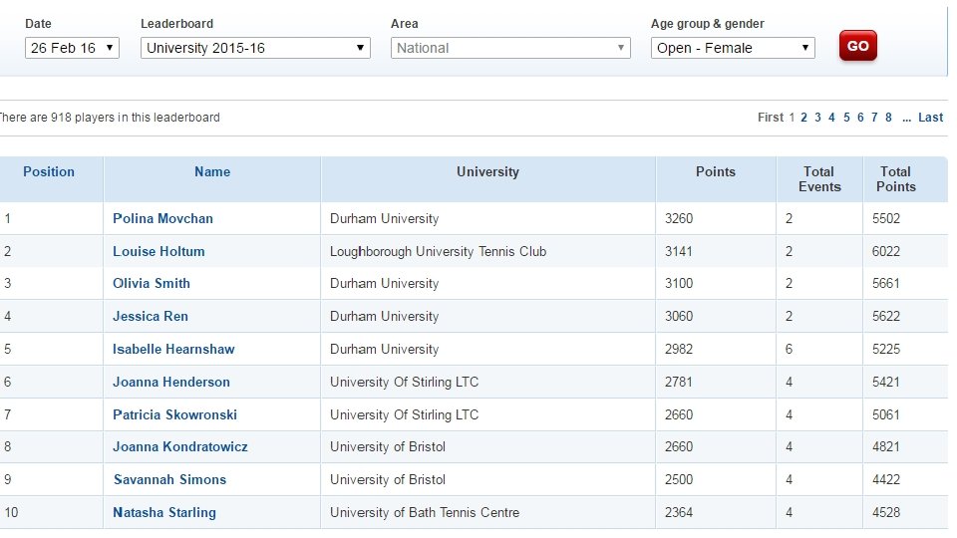
Task: Go to leaderboard page 4
Action: pyautogui.click(x=831, y=118)
